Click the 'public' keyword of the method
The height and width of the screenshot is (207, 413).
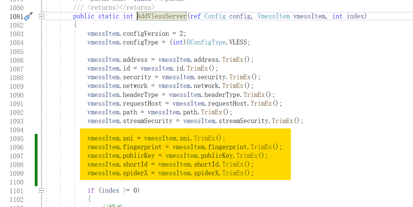84,16
